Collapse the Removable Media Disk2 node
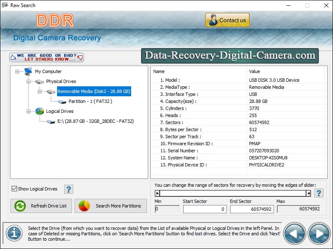The image size is (333, 249). pos(40,91)
